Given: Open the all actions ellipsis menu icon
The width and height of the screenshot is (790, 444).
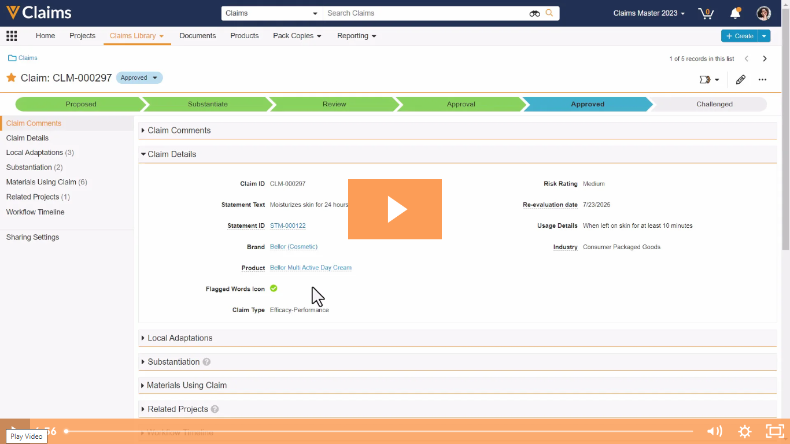Looking at the screenshot, I should (762, 79).
